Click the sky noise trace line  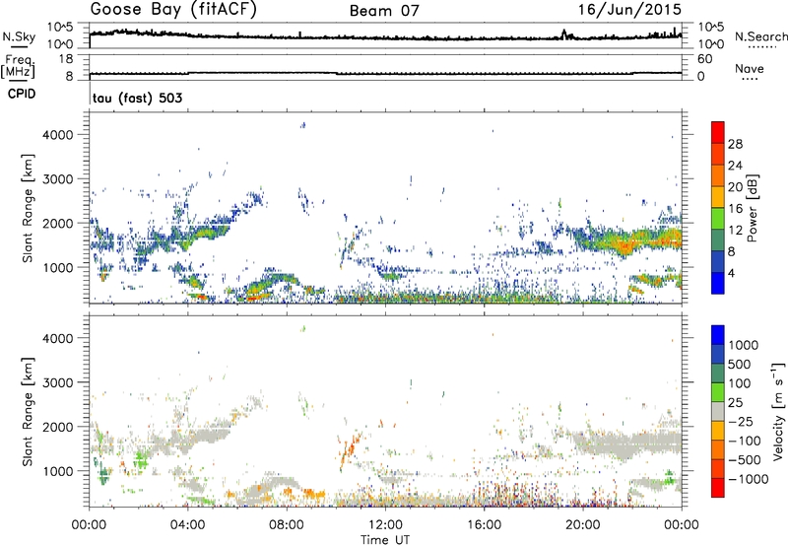pos(385,36)
